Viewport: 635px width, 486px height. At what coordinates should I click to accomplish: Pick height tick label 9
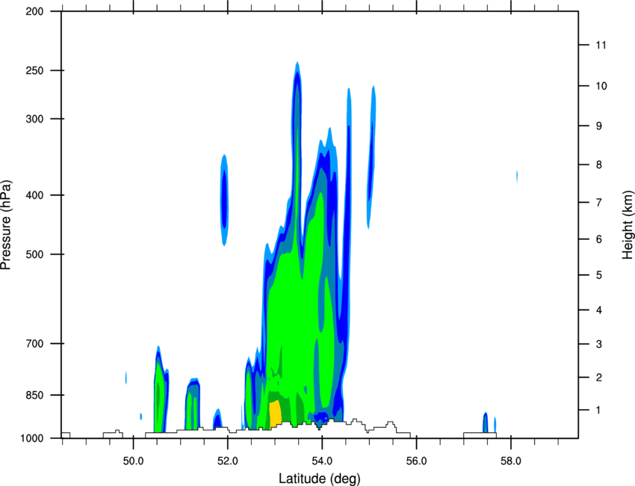coord(599,126)
